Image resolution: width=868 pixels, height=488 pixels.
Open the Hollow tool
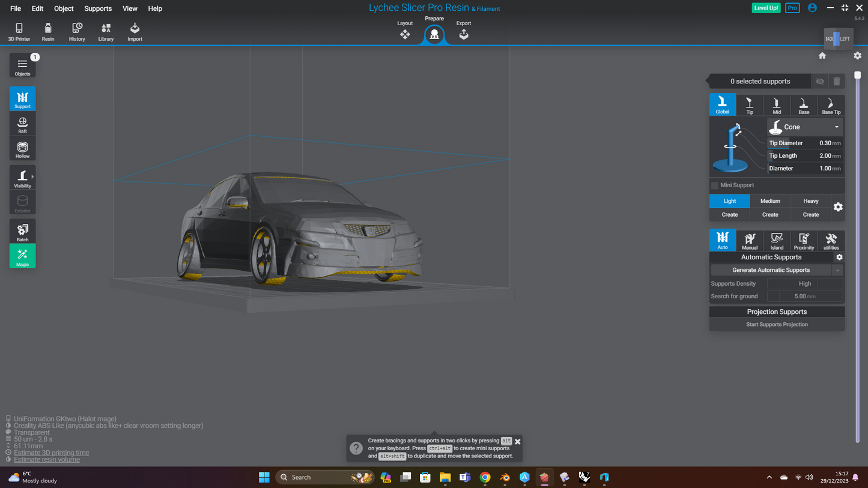click(x=22, y=148)
